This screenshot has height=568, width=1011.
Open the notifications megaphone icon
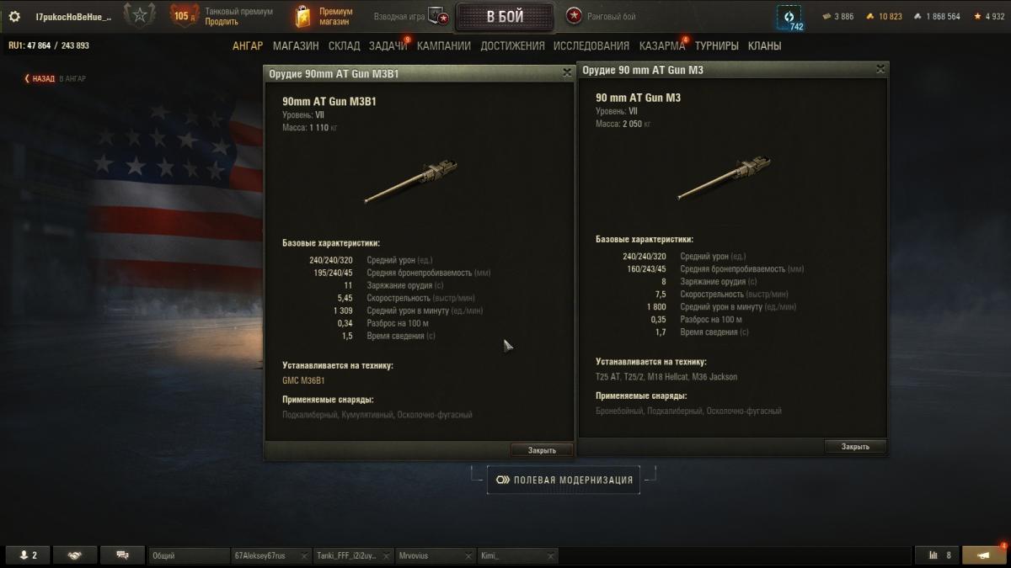[984, 555]
